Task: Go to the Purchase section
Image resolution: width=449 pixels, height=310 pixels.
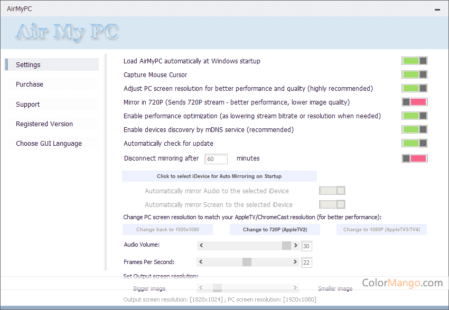Action: click(x=52, y=84)
